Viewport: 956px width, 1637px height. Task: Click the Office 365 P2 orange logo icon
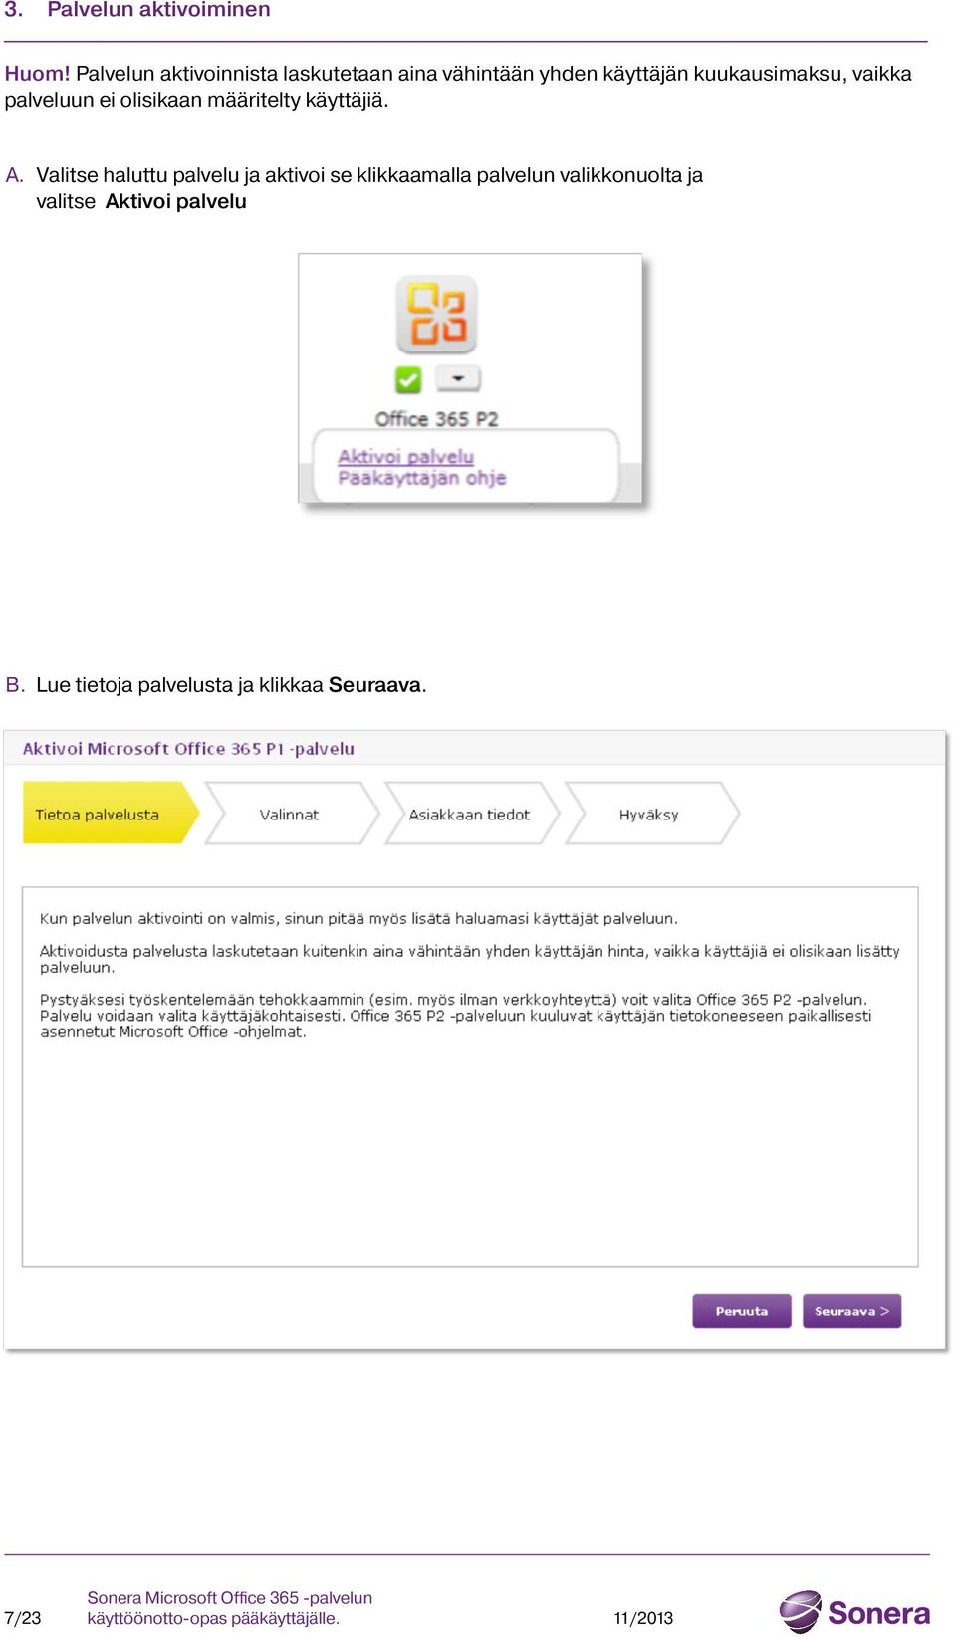pos(436,315)
